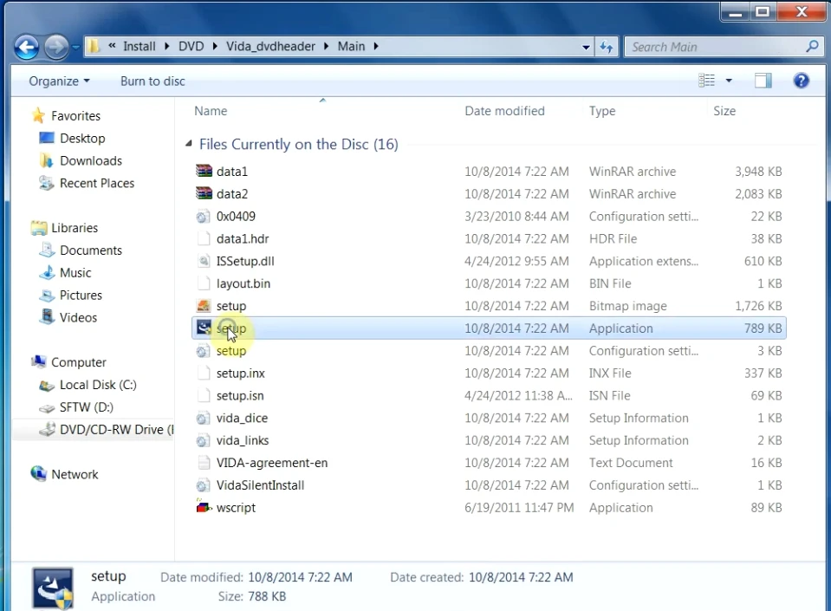Open the recent pages dropdown next to Forward
The width and height of the screenshot is (831, 611).
[x=75, y=47]
